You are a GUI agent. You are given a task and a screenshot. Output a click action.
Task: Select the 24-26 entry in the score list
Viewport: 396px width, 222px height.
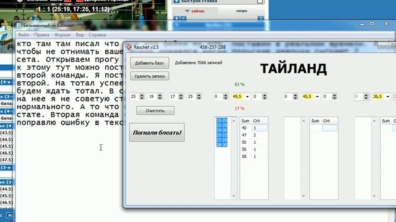coord(222,130)
